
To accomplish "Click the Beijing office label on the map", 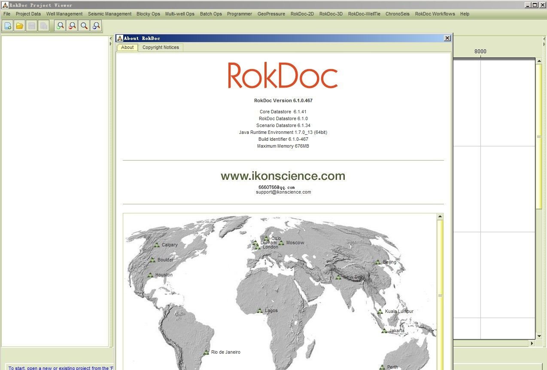I will [390, 262].
